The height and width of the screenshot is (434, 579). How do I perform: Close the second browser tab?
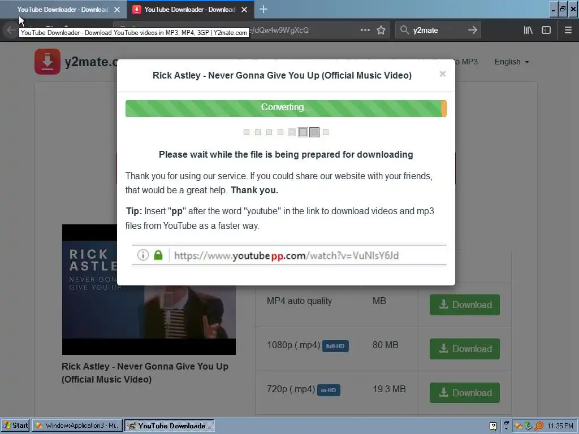click(x=244, y=10)
